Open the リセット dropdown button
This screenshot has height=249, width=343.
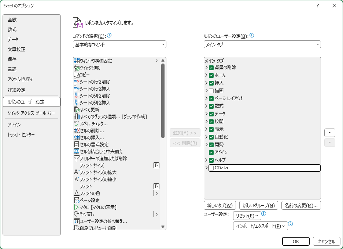(247, 216)
